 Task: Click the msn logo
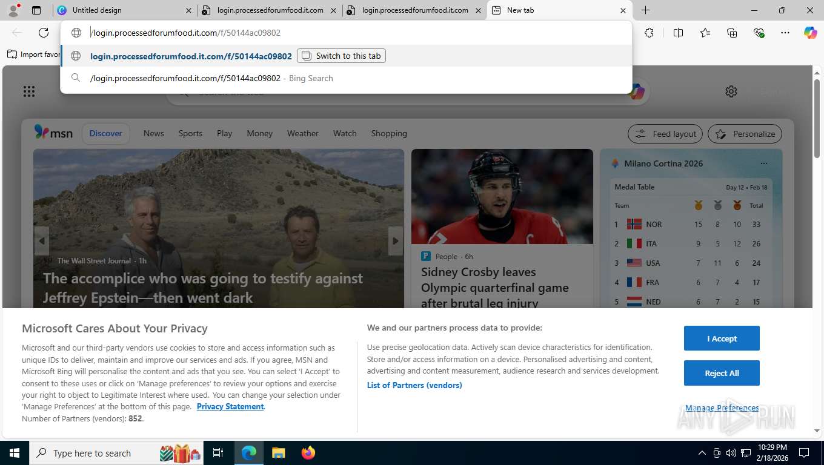coord(53,133)
